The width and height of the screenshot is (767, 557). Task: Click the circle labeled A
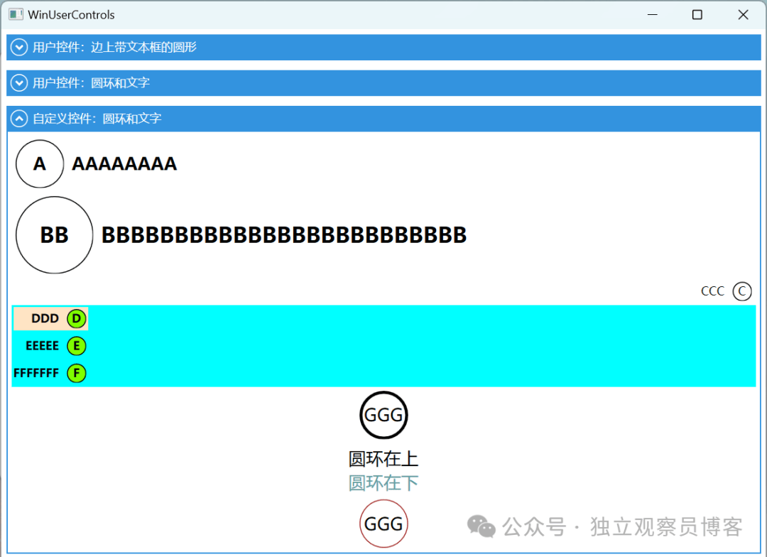pos(40,163)
